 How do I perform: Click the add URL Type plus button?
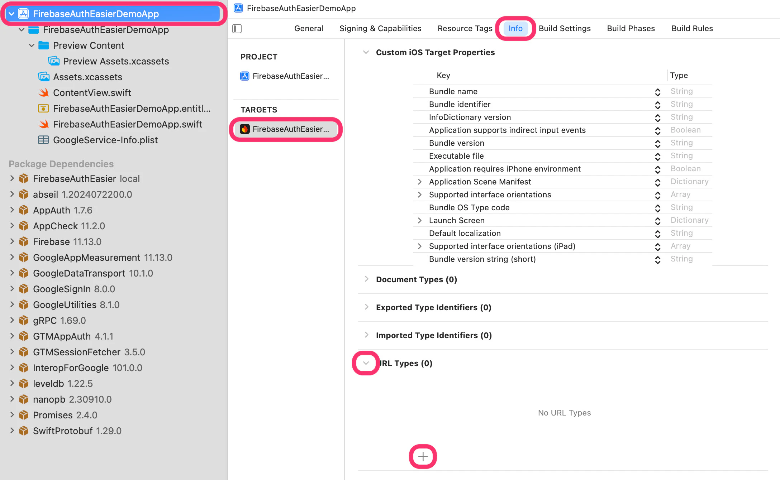423,457
